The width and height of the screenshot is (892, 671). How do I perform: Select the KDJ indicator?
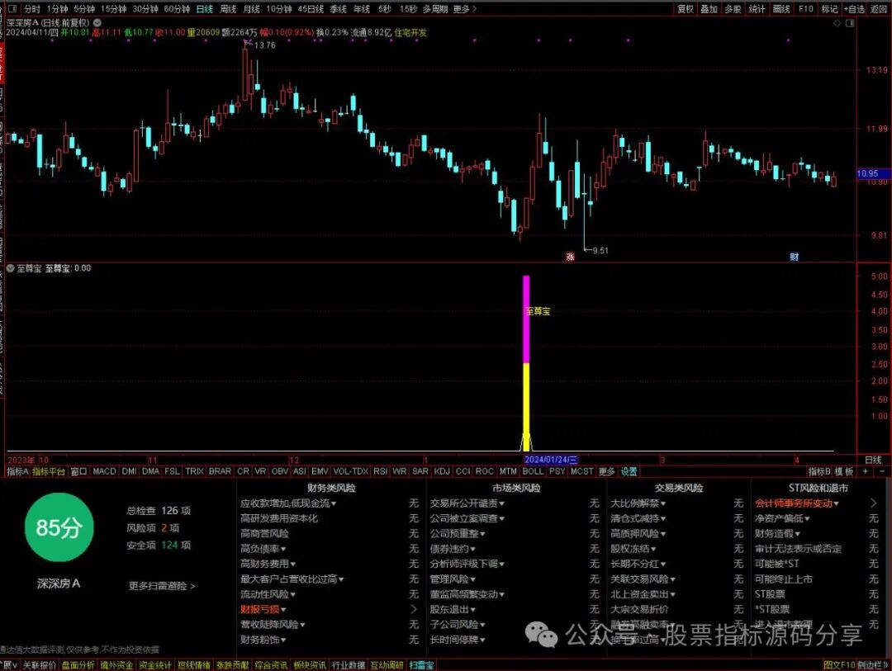(441, 471)
